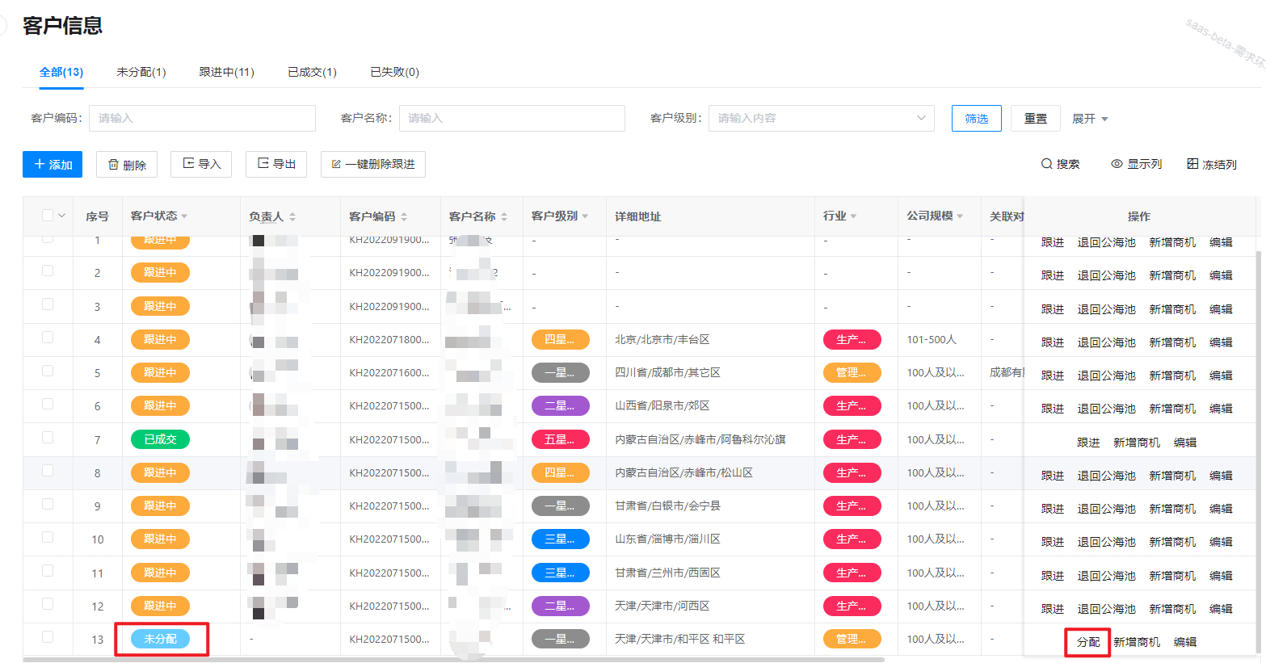Click 编辑 in row 12
Screen dimensions: 1266x663
point(1221,609)
